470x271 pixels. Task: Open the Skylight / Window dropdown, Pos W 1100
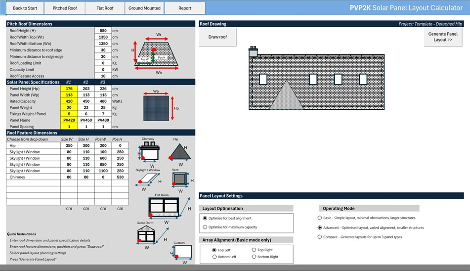(33, 171)
